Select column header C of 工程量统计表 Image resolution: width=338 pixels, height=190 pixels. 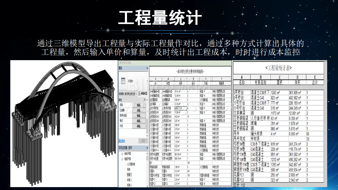[x=280, y=77]
